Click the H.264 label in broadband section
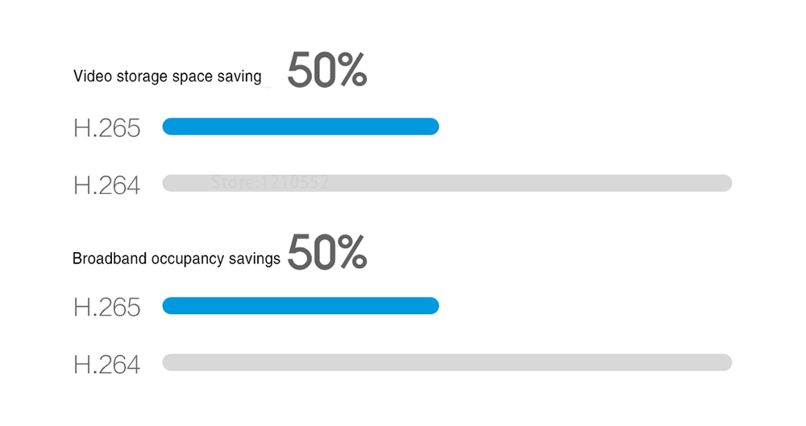This screenshot has width=806, height=426. pos(106,365)
